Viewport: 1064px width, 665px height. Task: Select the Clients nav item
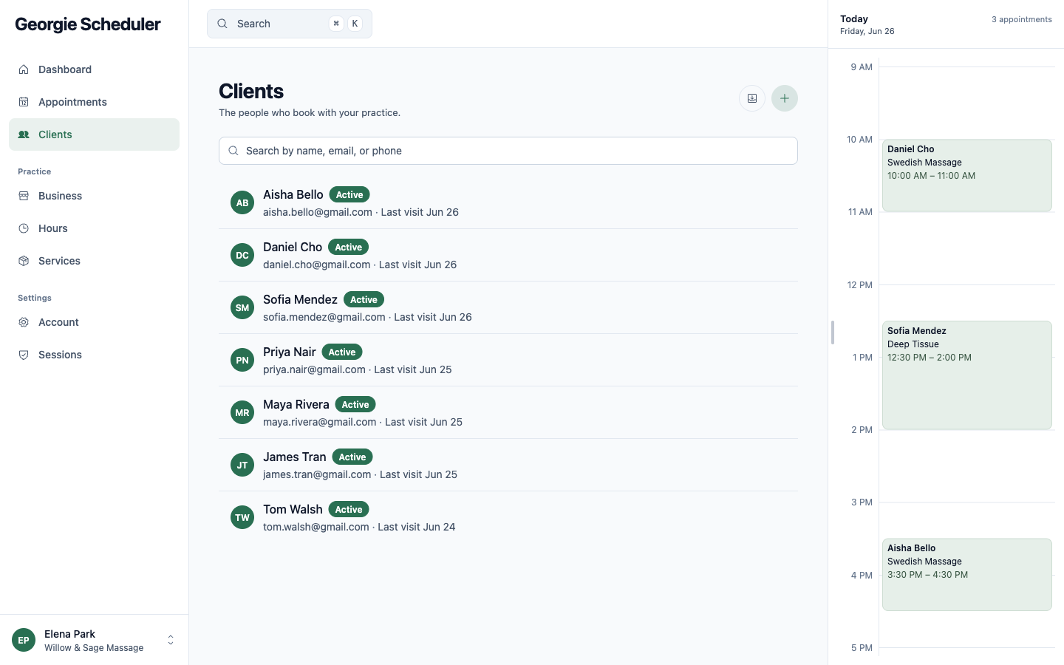[x=94, y=134]
